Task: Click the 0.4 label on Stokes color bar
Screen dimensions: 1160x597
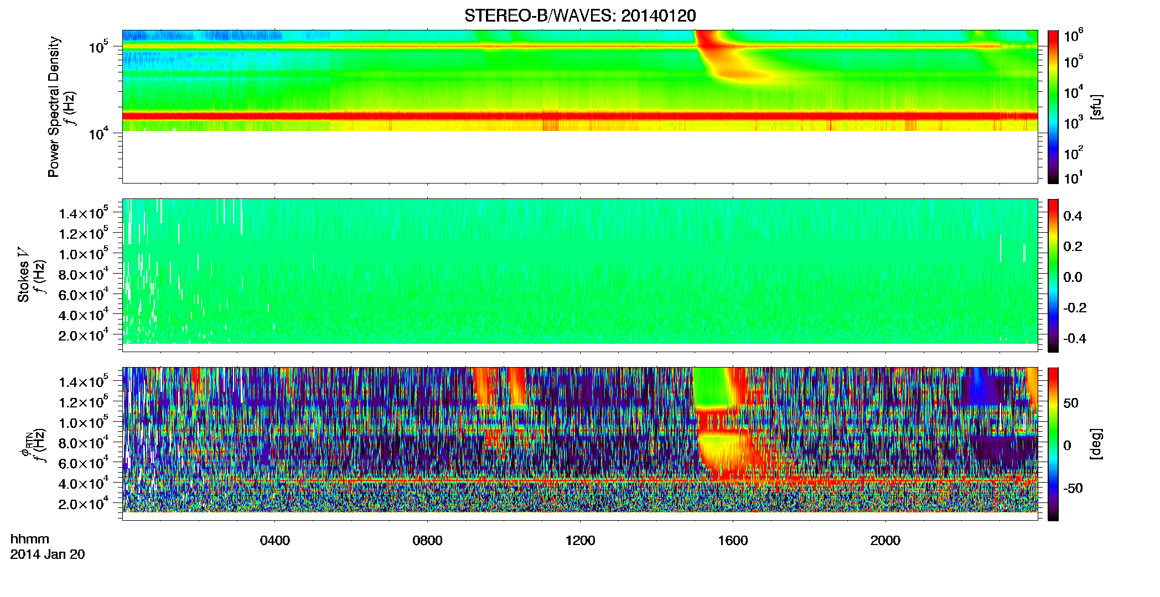Action: pos(1073,216)
